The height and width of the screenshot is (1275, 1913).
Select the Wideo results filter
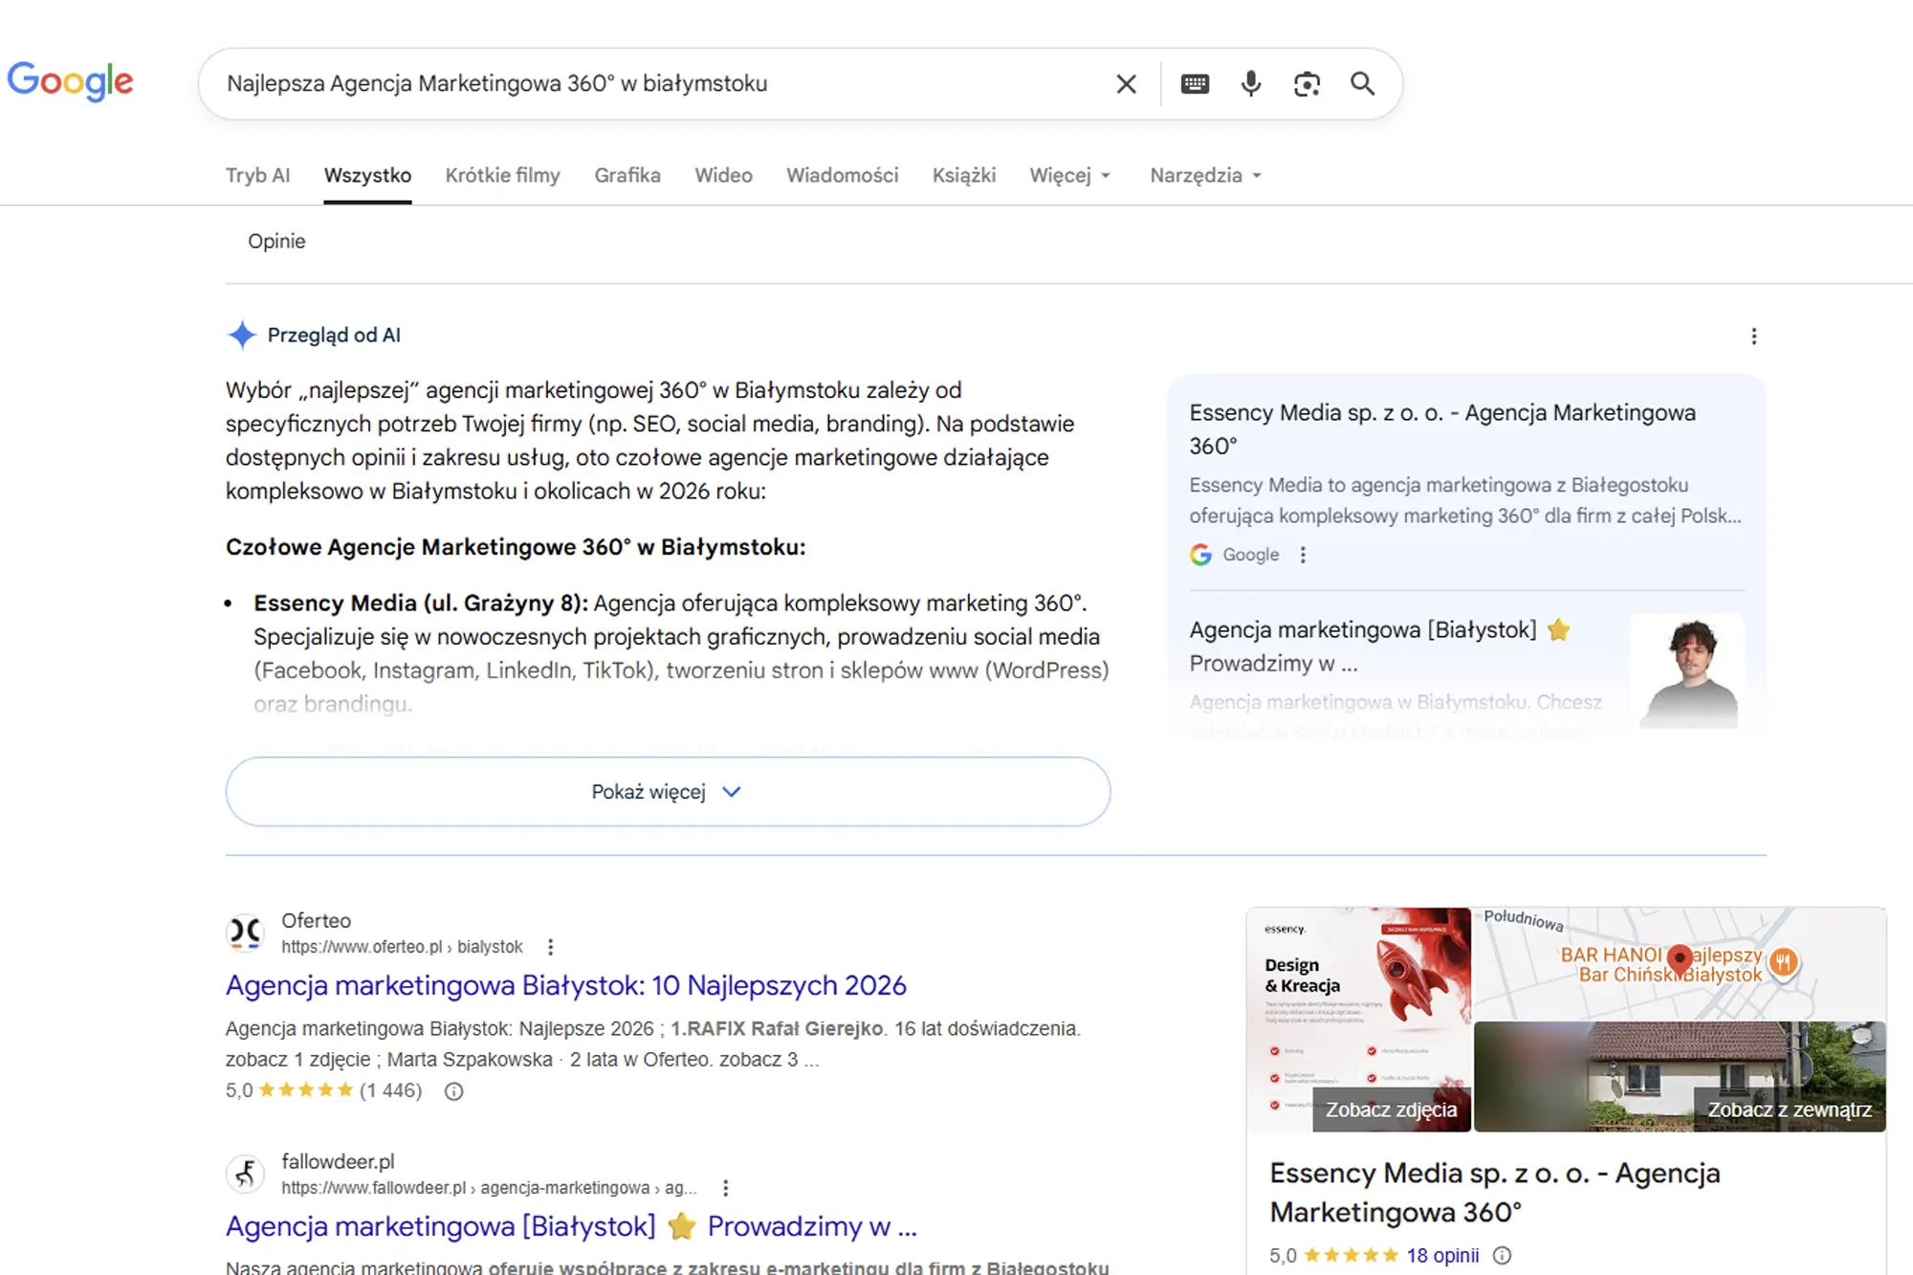click(722, 175)
